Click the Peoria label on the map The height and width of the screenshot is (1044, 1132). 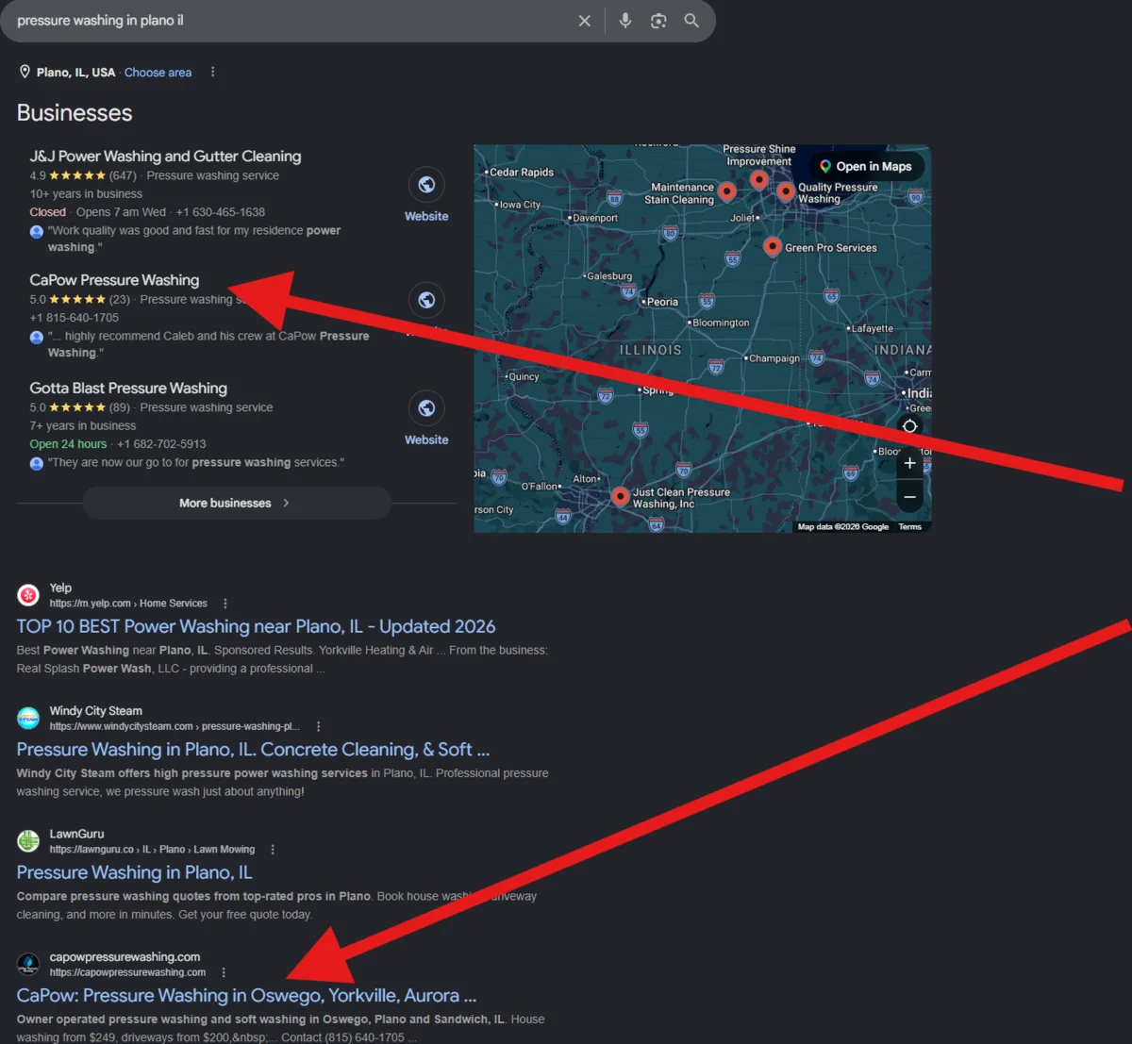click(662, 303)
